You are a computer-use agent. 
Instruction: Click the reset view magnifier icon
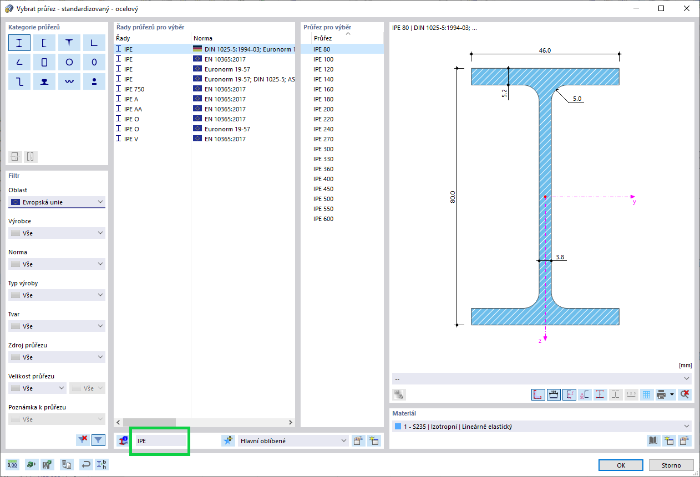[x=685, y=394]
